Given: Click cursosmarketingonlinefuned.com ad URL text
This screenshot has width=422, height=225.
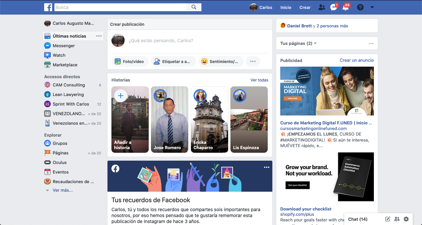Looking at the screenshot, I should click(314, 128).
